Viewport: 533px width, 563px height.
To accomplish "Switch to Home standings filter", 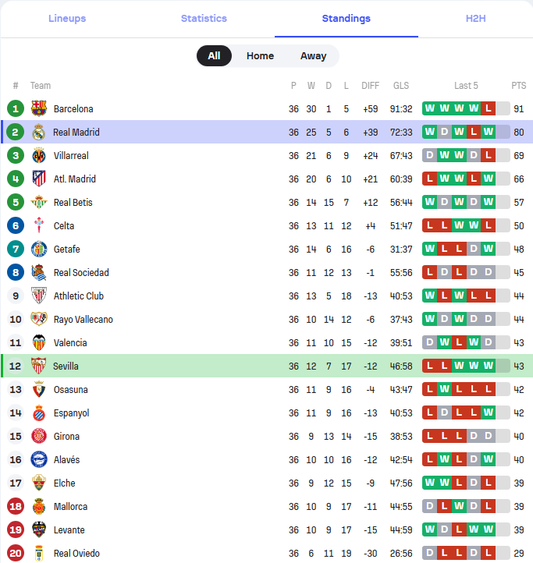I will coord(260,55).
